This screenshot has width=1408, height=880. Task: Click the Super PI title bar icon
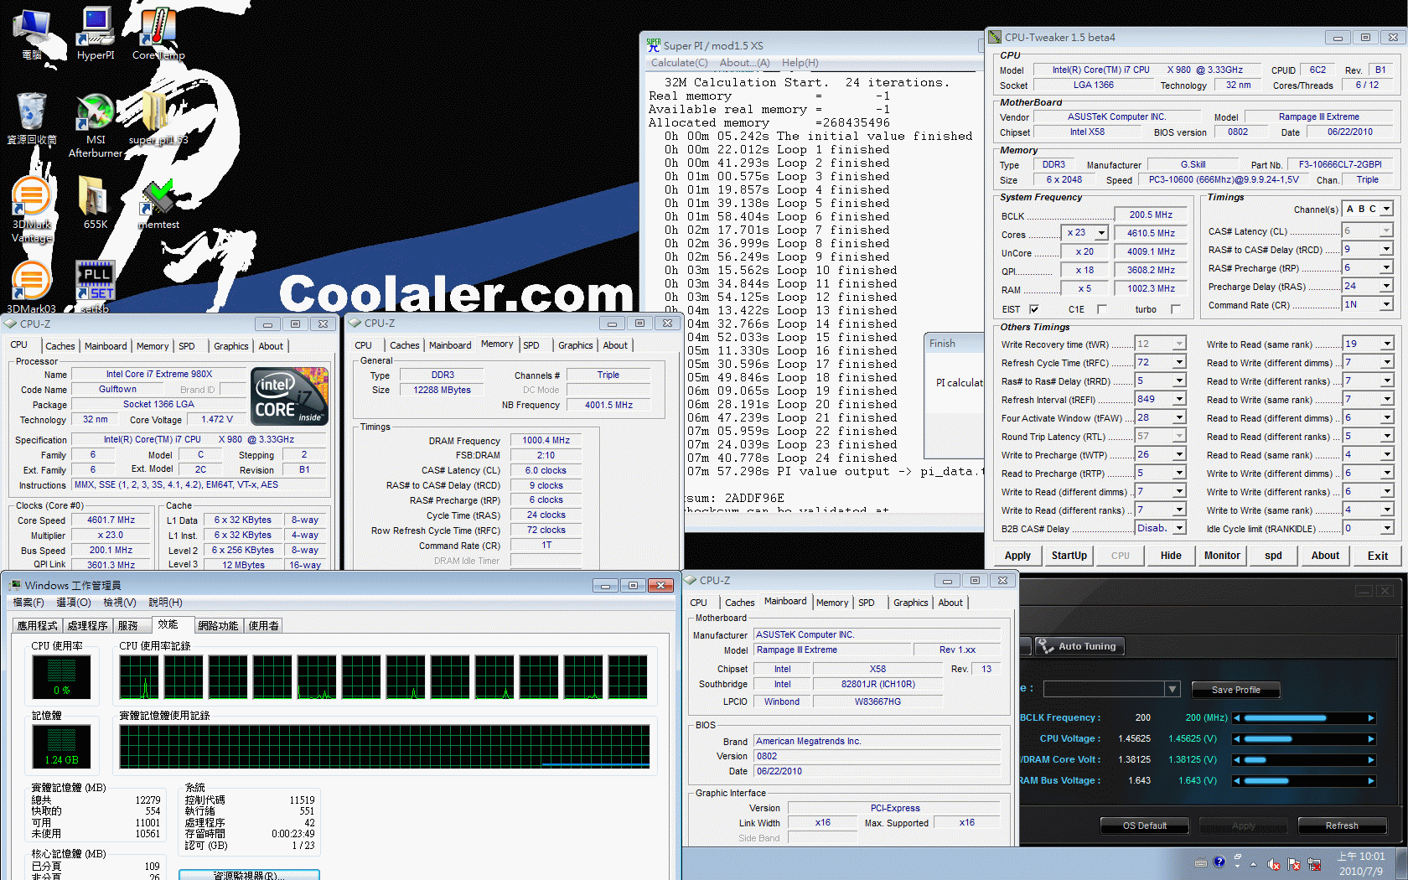653,45
